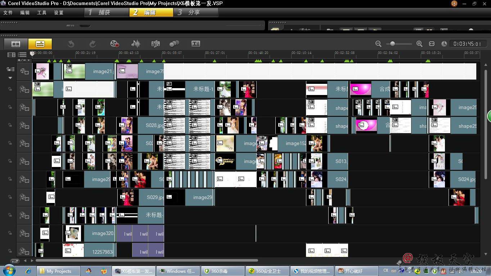
Task: Click the project duration clock icon
Action: click(444, 44)
